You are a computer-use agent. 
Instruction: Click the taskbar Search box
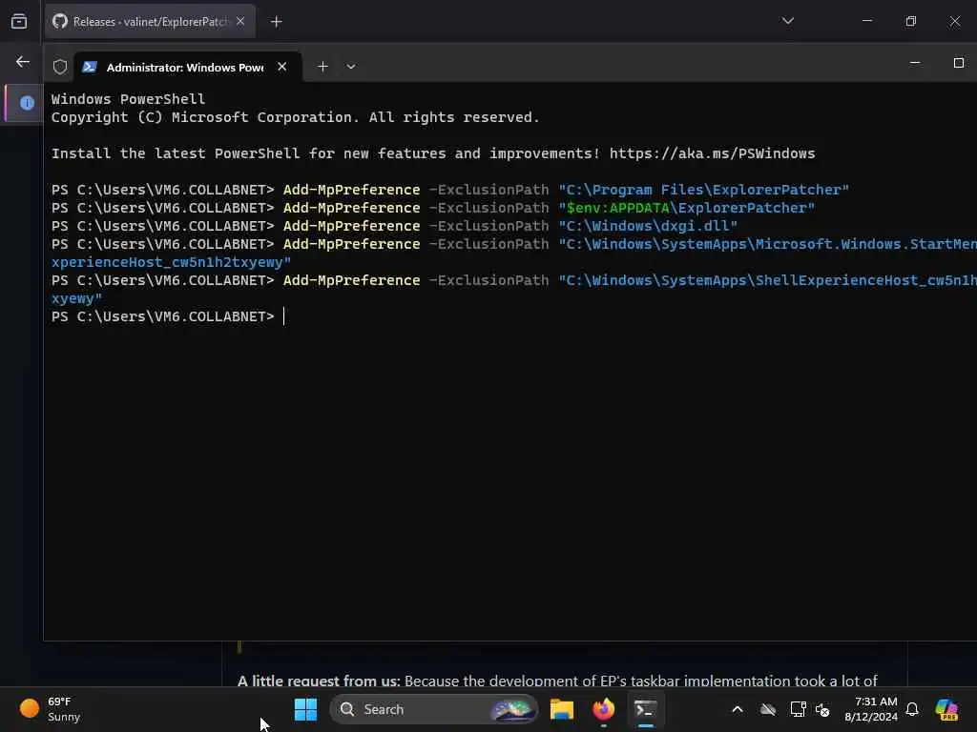point(434,709)
